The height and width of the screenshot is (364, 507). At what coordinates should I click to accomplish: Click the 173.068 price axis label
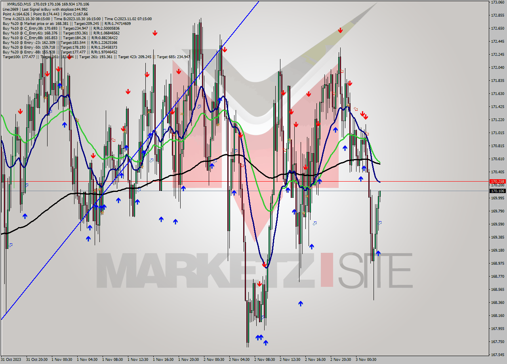tap(497, 2)
